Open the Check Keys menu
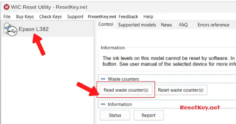Screen dimensions: 236x124 tap(50, 17)
